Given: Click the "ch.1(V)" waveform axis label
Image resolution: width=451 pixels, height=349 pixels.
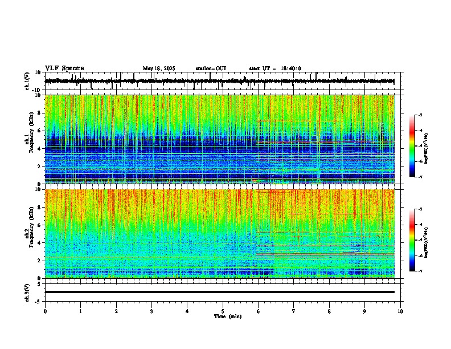Looking at the screenshot, I should pos(27,81).
